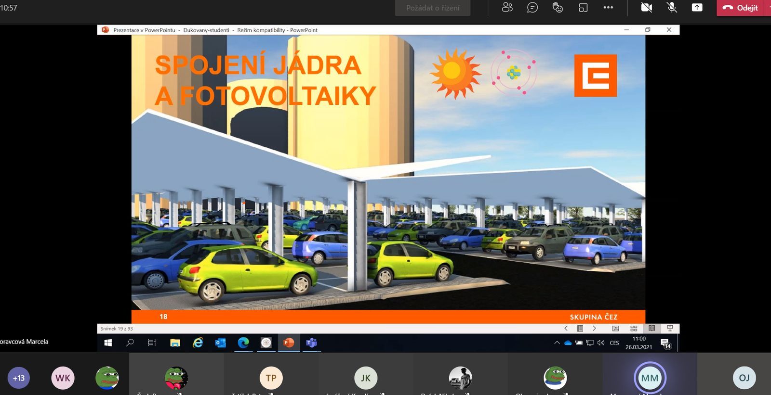
Task: Start the Slide Show view icon
Action: 670,328
